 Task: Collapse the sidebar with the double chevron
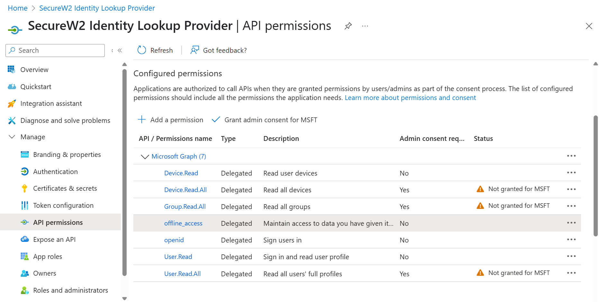pyautogui.click(x=120, y=50)
